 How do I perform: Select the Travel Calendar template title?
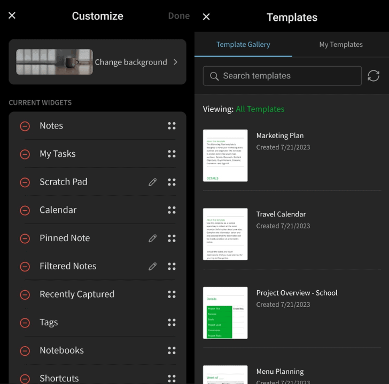click(281, 214)
